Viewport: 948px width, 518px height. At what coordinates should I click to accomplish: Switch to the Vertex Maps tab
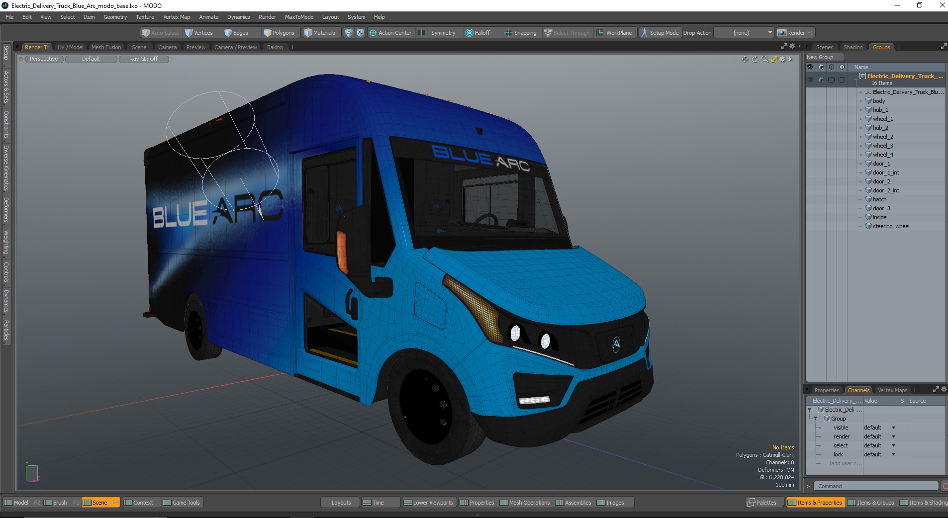click(892, 390)
